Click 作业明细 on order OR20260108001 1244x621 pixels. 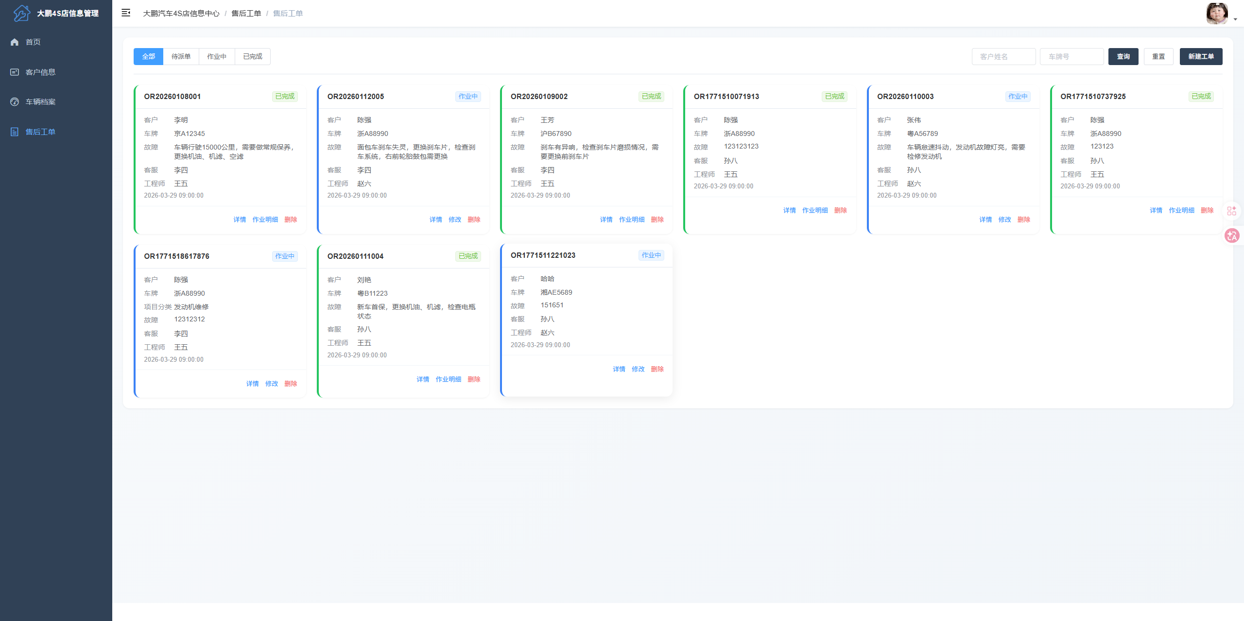click(x=265, y=219)
